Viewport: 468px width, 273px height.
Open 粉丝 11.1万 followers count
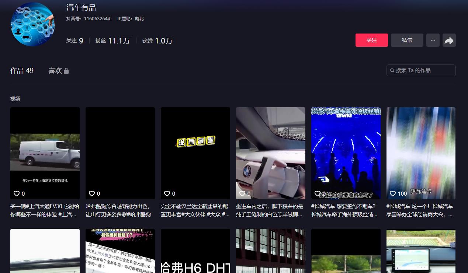click(112, 41)
